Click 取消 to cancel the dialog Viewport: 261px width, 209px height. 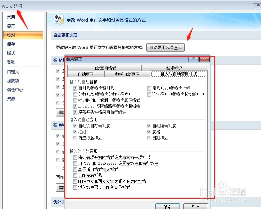click(x=196, y=207)
